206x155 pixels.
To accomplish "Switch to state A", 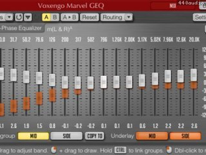I will (46, 17).
